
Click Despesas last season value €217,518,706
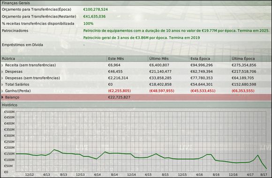[244, 72]
